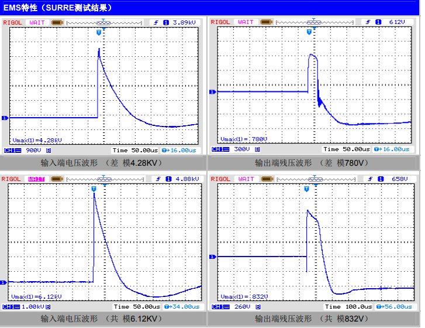
Task: Click the channel 1 ground marker in the 832V scope
Action: [213, 257]
